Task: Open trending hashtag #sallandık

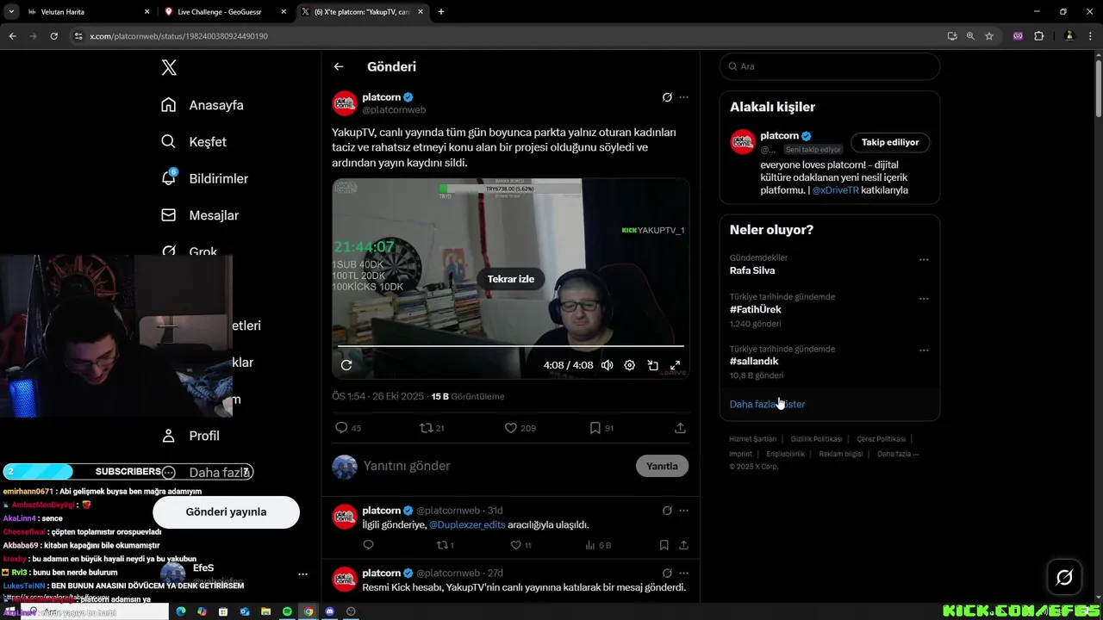Action: [x=754, y=361]
